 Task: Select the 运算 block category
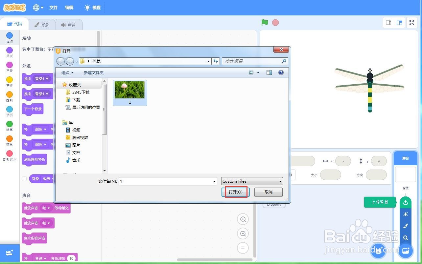(10, 126)
